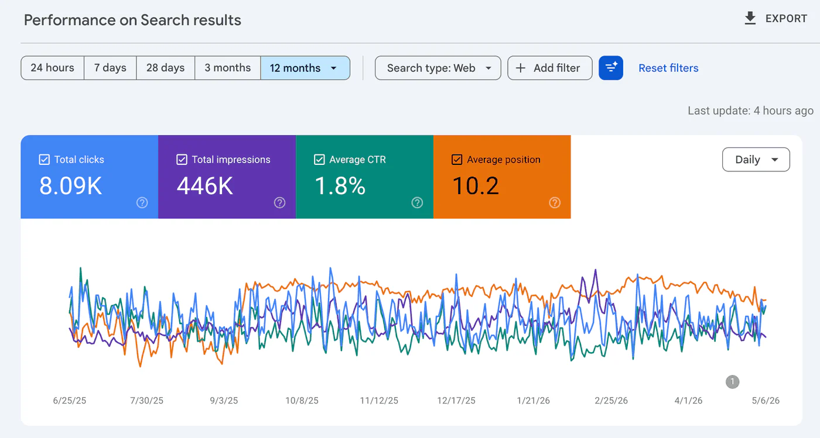Select the 28 days range tab

pyautogui.click(x=165, y=68)
